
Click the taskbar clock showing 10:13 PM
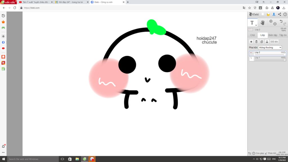click(282, 159)
